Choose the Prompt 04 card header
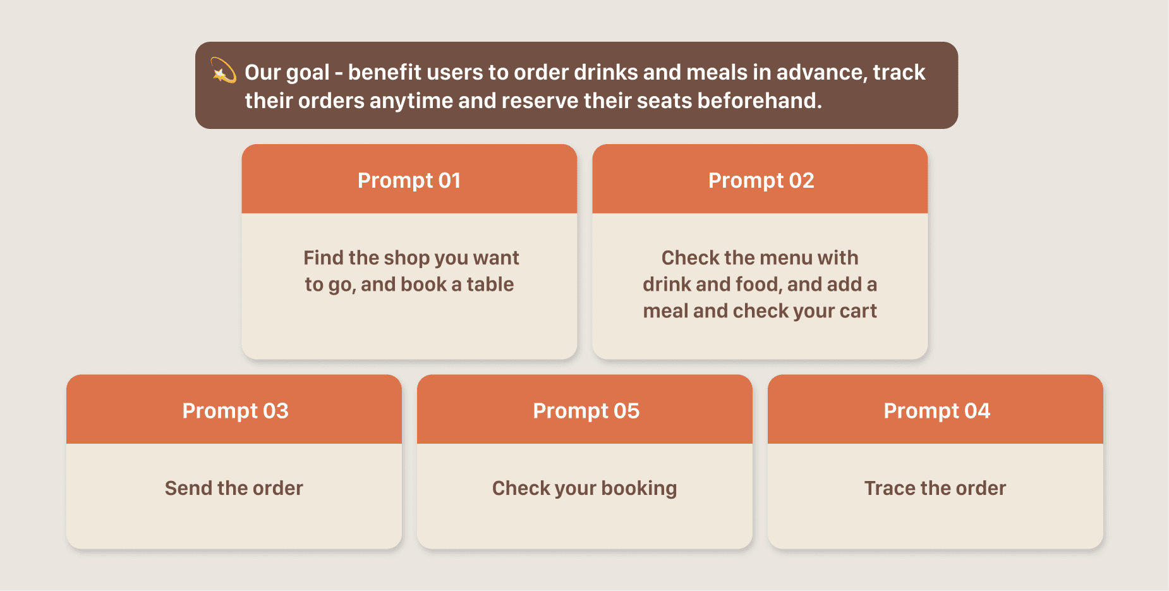 pyautogui.click(x=936, y=410)
